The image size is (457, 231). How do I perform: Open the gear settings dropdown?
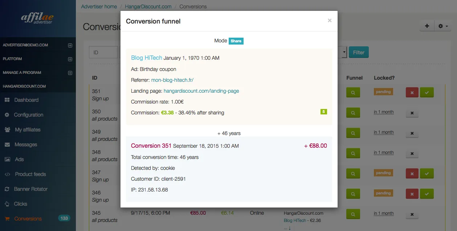tap(443, 26)
